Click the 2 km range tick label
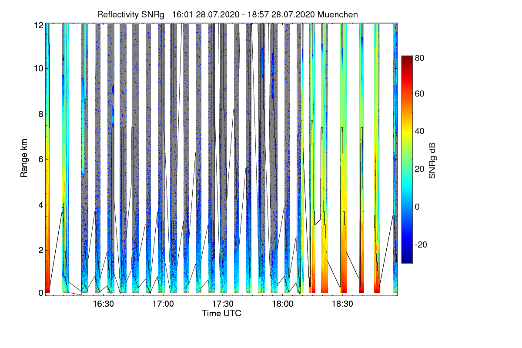522x348 pixels. pos(41,250)
